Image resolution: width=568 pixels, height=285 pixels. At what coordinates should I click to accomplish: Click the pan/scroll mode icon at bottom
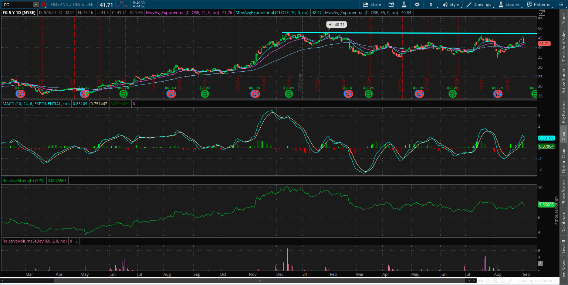(481, 281)
